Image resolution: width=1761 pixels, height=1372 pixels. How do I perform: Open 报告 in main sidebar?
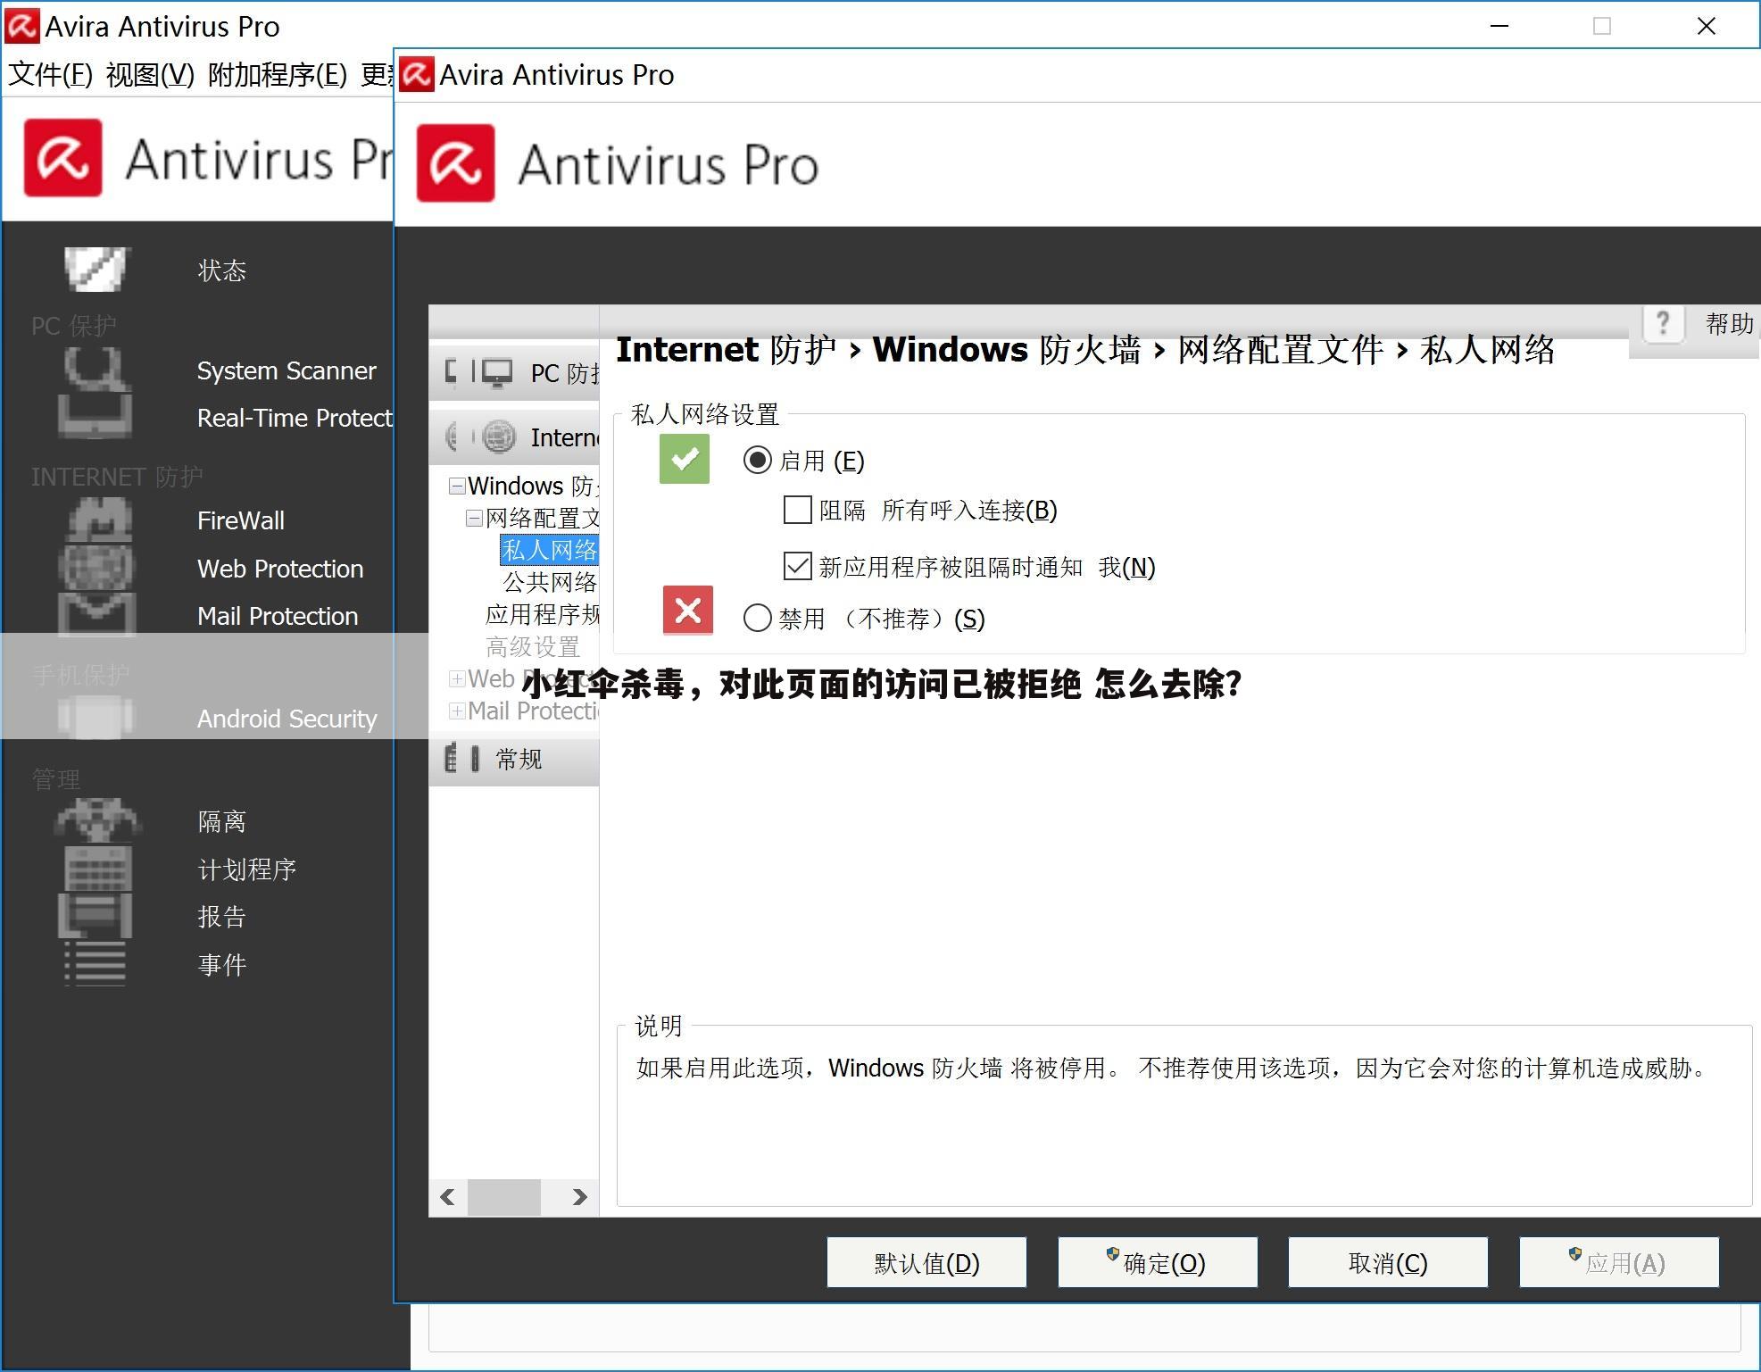point(221,917)
